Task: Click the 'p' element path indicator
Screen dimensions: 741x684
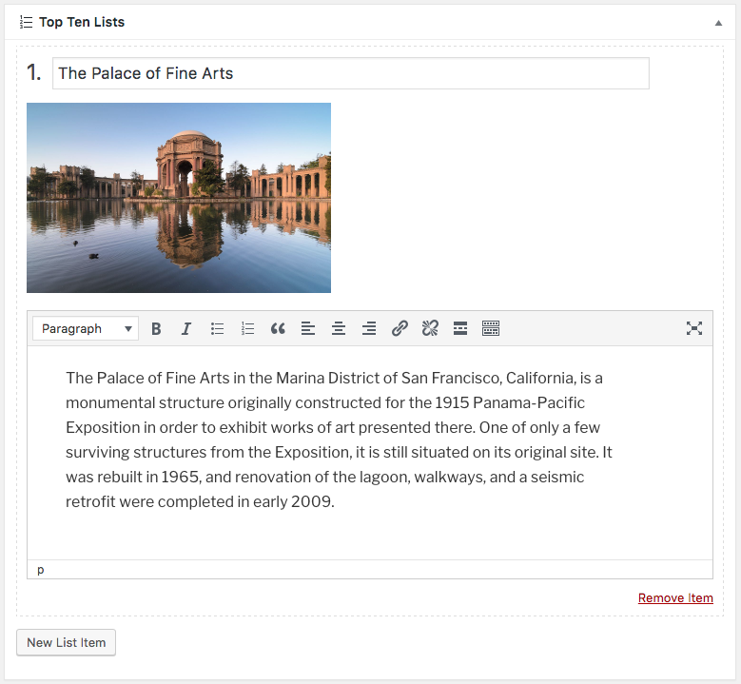Action: pos(41,570)
